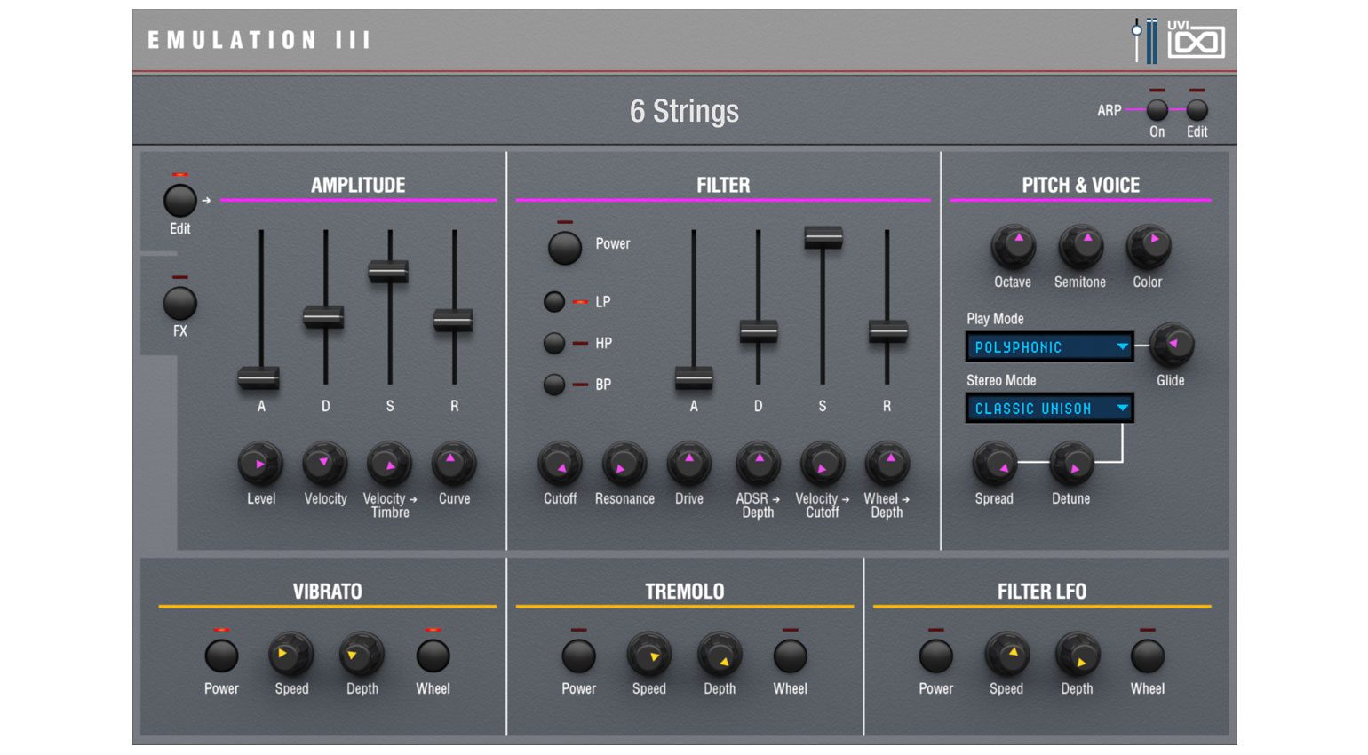Click the Amplitude Decay slider handle
Image resolution: width=1368 pixels, height=755 pixels.
(x=323, y=316)
